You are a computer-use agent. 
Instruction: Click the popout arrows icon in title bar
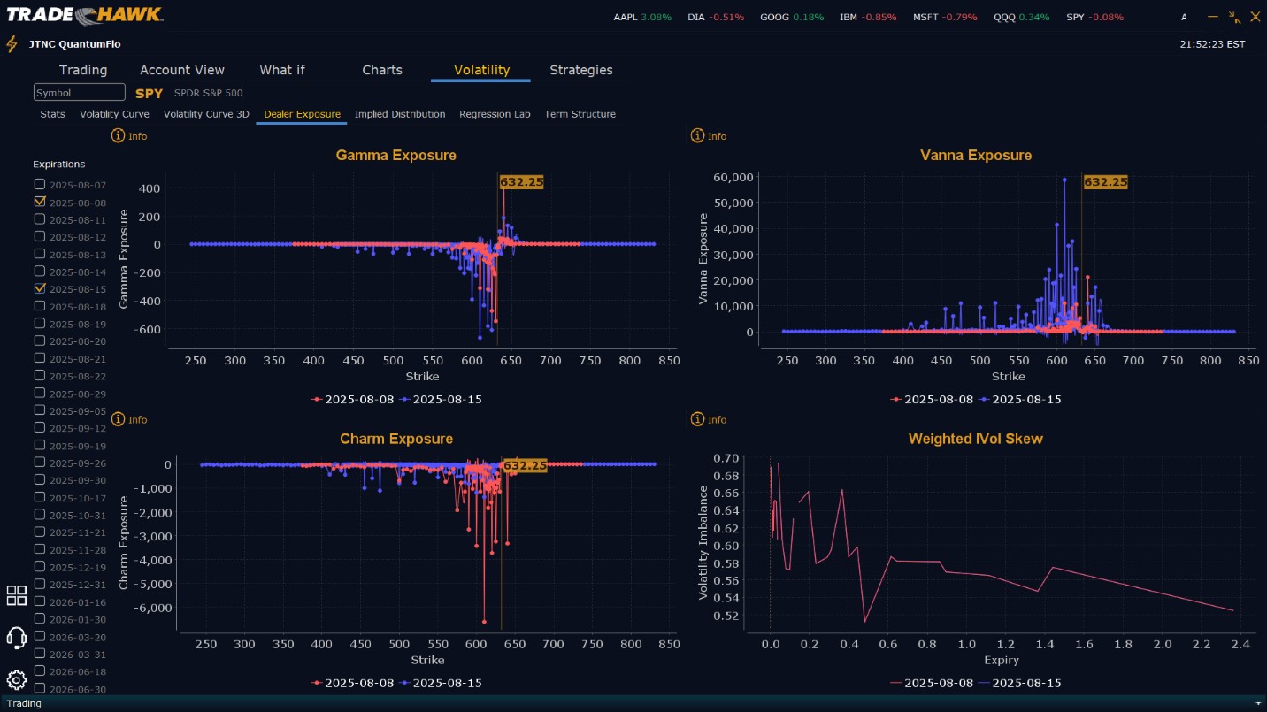(x=1235, y=17)
